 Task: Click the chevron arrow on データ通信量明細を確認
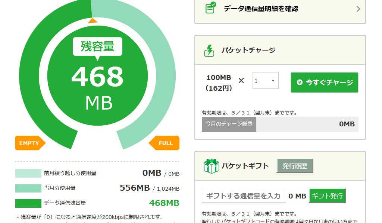point(358,9)
